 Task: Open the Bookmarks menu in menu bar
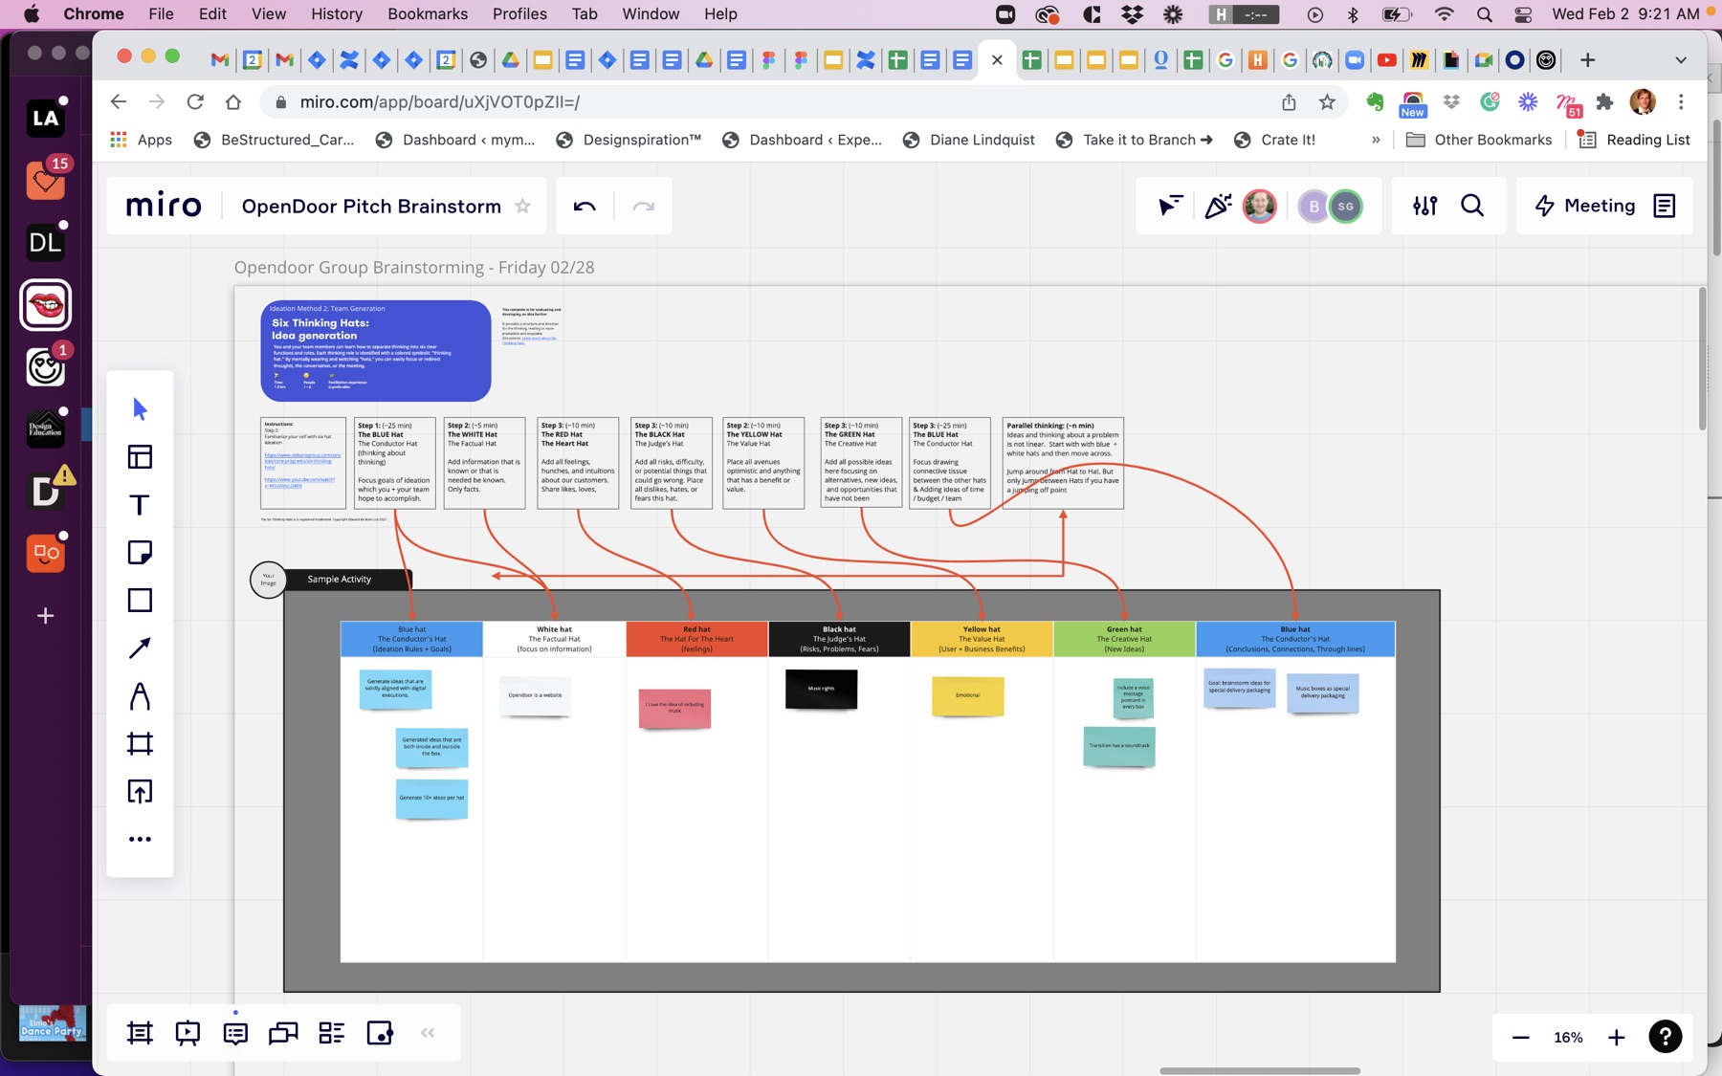(x=428, y=14)
